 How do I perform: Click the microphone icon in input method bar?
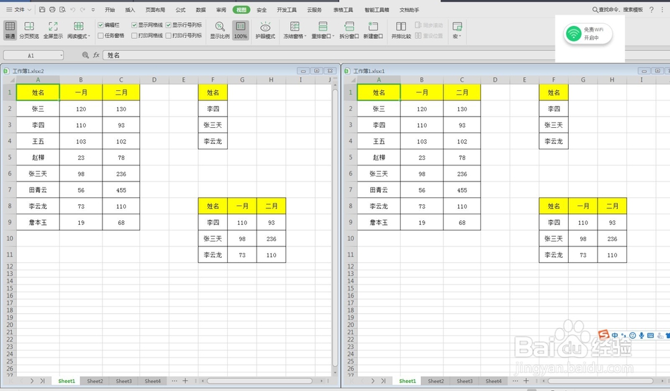coord(641,335)
